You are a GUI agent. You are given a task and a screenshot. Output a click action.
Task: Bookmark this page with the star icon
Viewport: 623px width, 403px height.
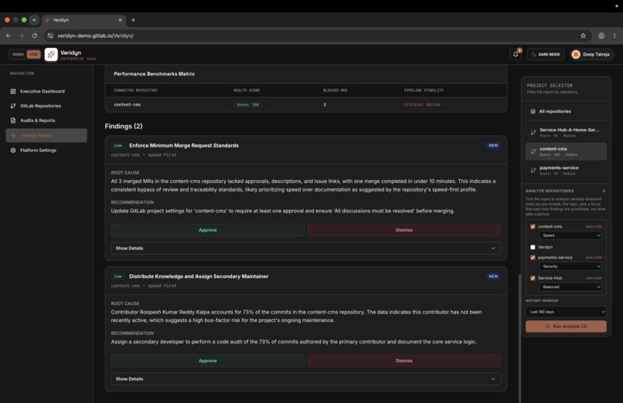point(583,36)
